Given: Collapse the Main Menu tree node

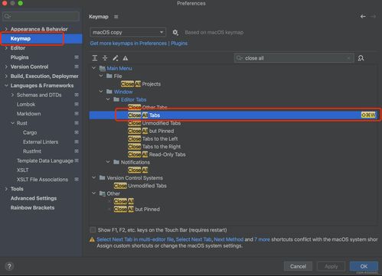Looking at the screenshot, I should pos(94,68).
